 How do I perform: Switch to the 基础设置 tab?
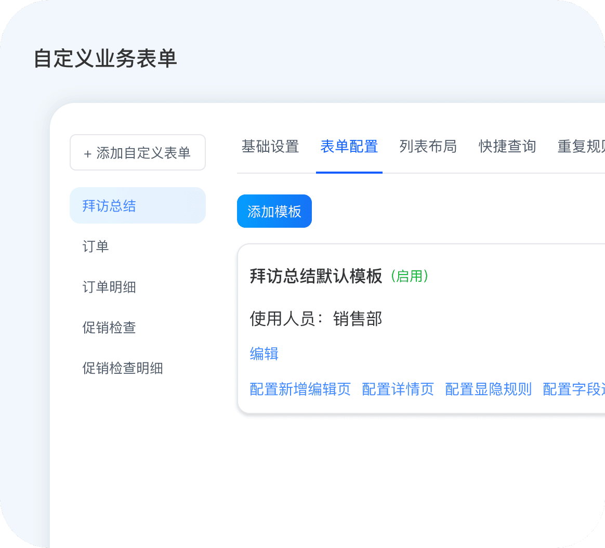[x=270, y=147]
